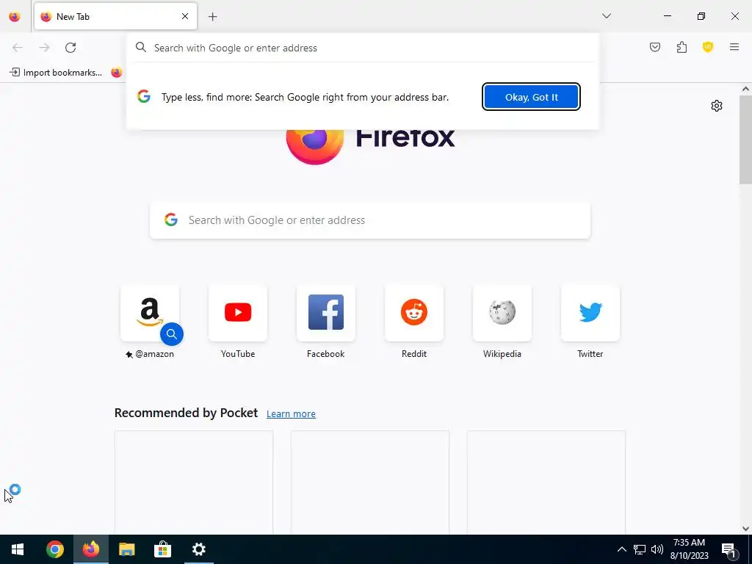Open the volume tray icon
752x564 pixels.
(x=657, y=549)
